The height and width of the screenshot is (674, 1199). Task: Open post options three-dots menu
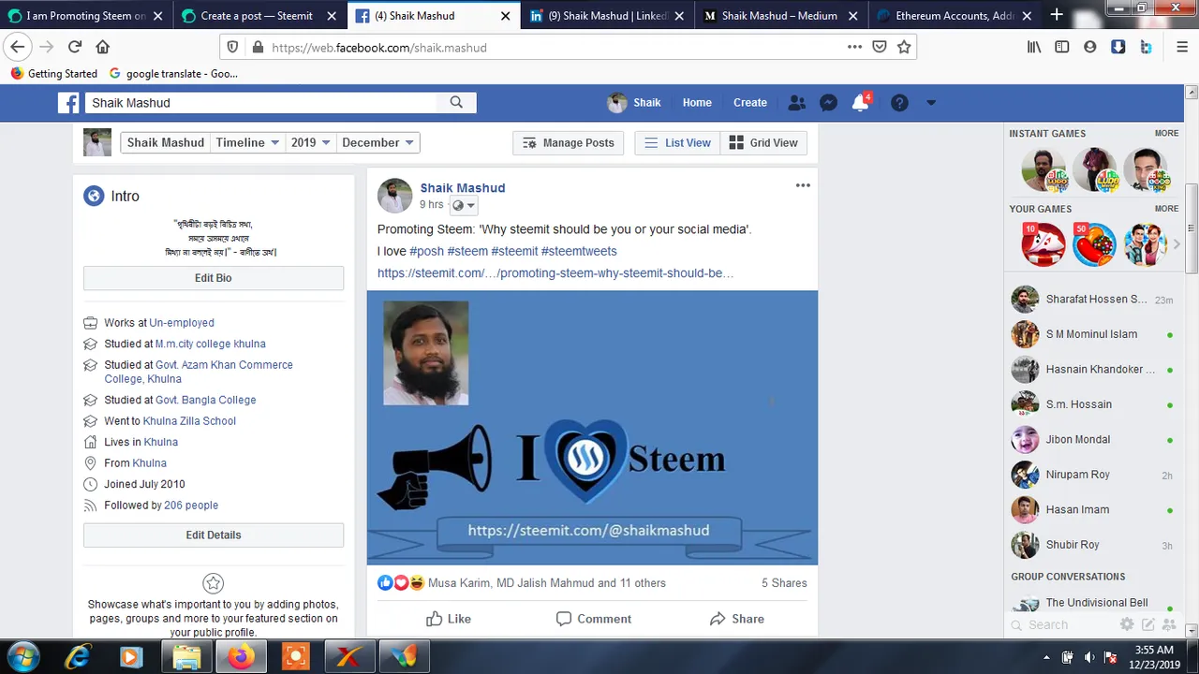803,185
